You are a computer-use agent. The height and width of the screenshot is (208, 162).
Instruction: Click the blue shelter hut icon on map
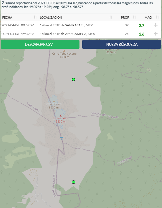click(61, 138)
